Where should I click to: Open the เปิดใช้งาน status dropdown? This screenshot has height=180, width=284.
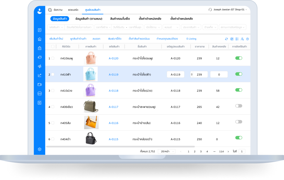[x=153, y=27]
